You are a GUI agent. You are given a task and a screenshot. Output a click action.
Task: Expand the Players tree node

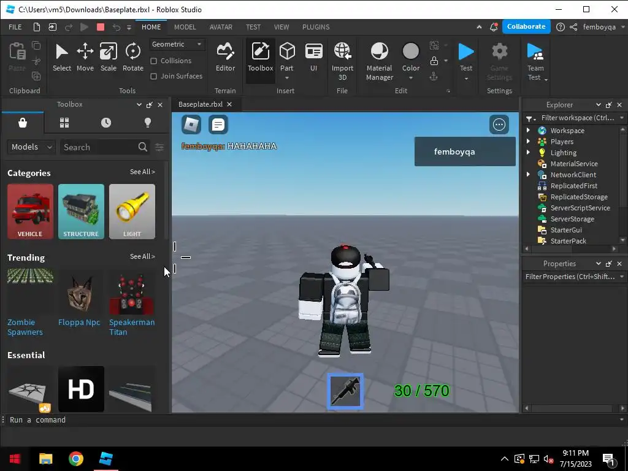point(528,141)
